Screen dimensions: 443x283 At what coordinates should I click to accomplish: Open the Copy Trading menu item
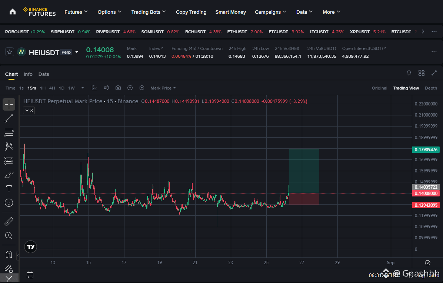click(191, 12)
